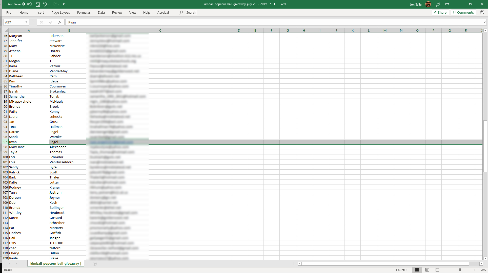The width and height of the screenshot is (488, 273).
Task: Click the Insert Function fx icon
Action: pyautogui.click(x=60, y=22)
